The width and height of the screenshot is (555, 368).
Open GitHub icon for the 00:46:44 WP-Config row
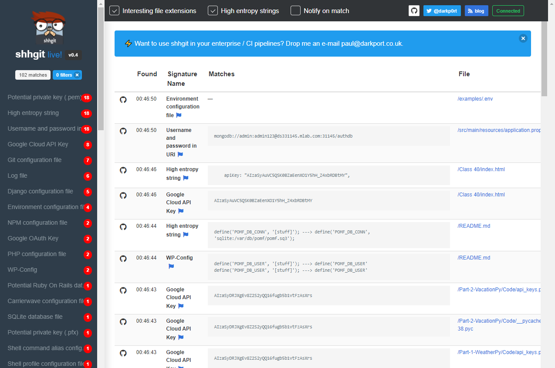coord(123,258)
